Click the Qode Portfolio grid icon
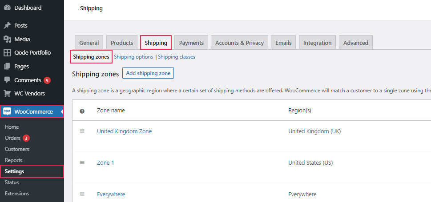 point(7,53)
